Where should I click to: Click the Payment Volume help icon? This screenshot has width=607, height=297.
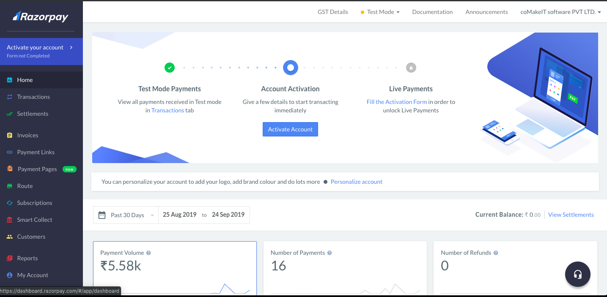[148, 253]
